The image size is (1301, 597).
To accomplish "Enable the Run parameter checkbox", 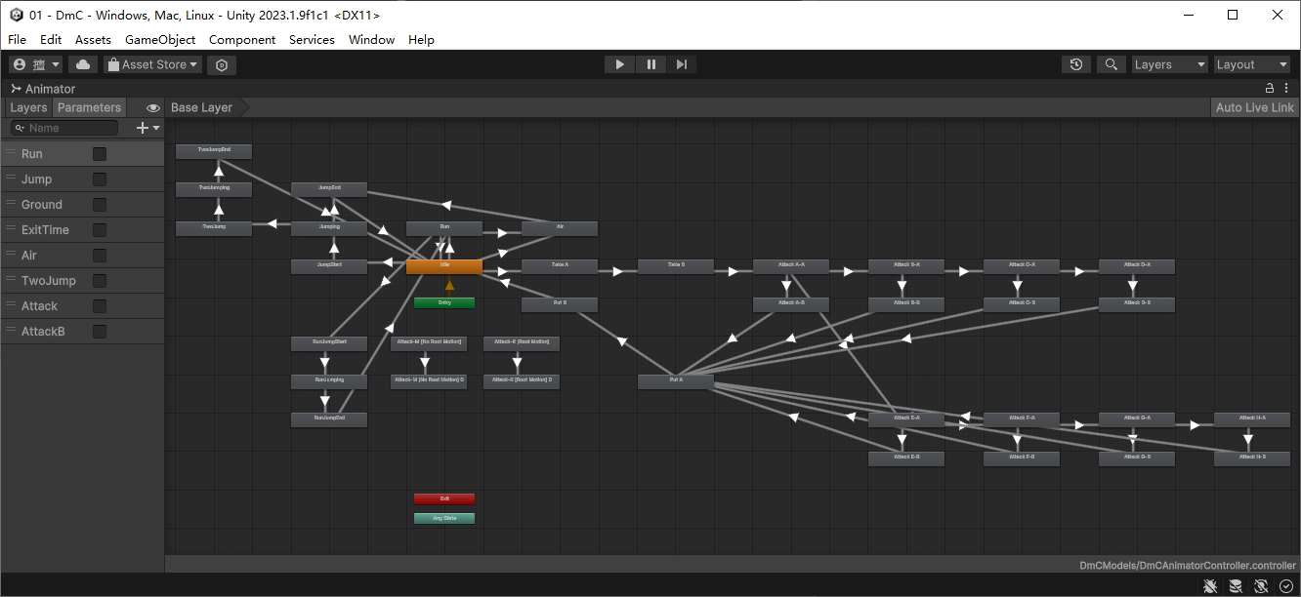I will click(100, 154).
